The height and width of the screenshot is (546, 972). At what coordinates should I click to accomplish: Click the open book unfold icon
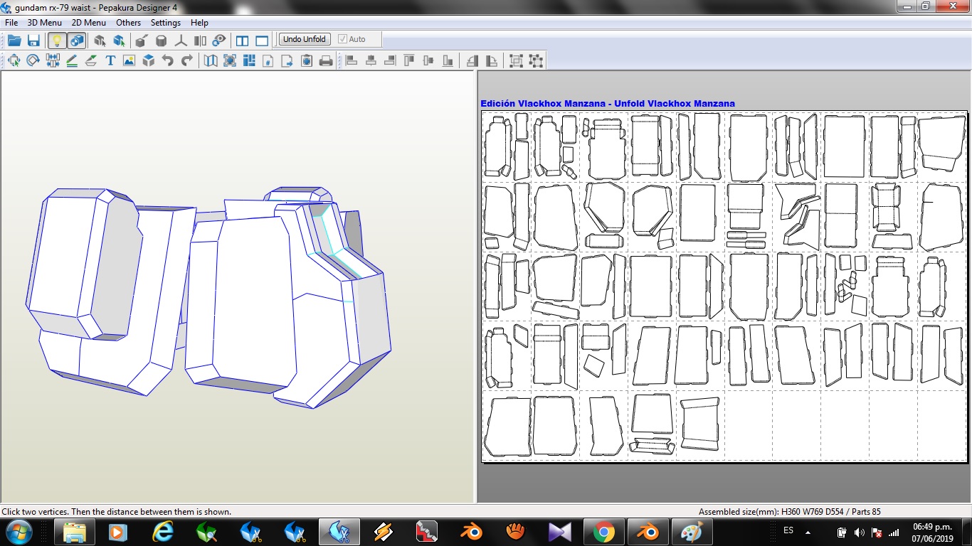coord(211,60)
